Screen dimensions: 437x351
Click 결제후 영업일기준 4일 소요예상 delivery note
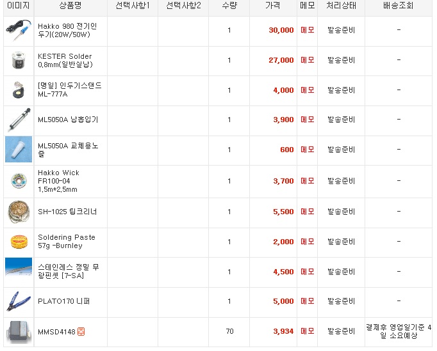click(x=399, y=331)
